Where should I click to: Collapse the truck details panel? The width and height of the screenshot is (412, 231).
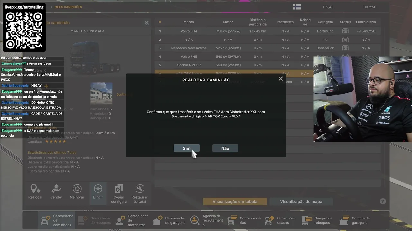click(x=147, y=23)
